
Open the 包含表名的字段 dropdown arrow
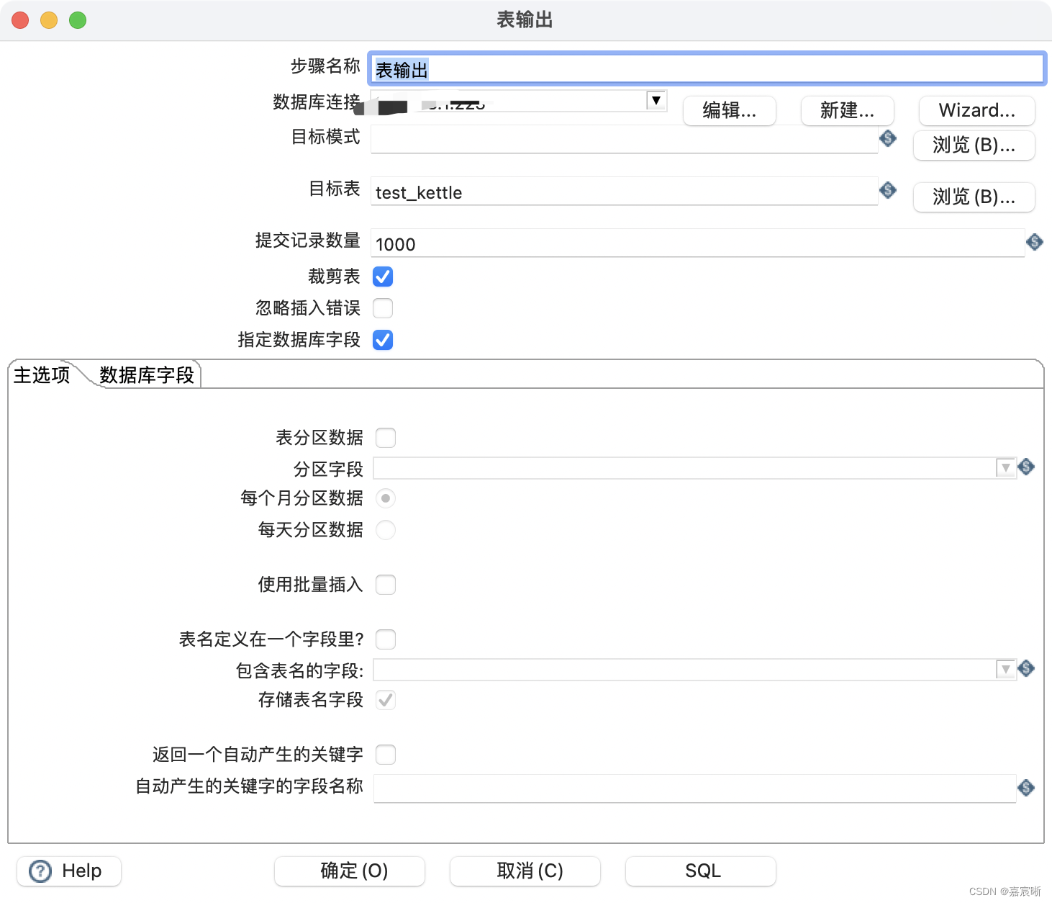(x=1005, y=669)
